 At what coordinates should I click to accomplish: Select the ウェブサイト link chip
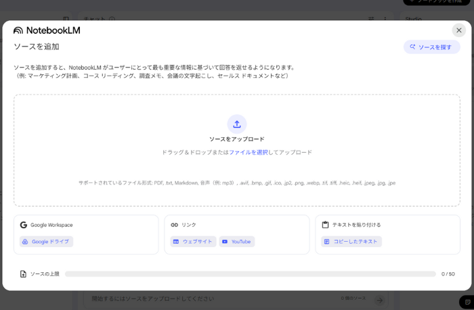193,242
